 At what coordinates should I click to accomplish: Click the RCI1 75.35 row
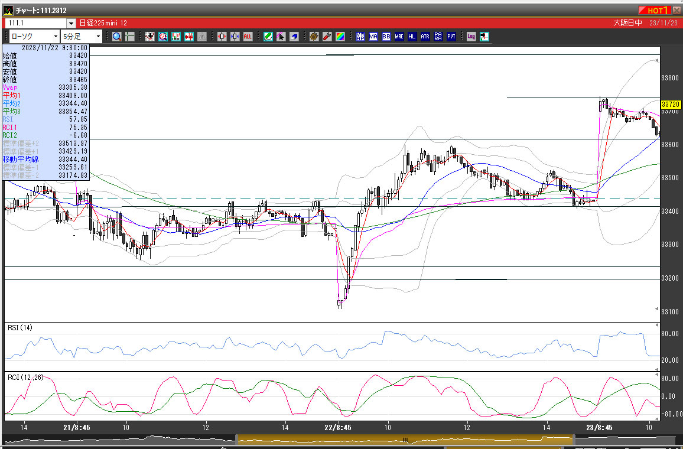click(x=45, y=128)
